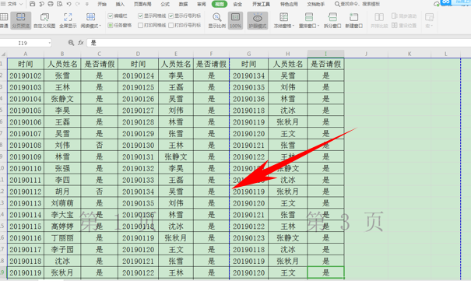Open the 特色应用 featured apps tab
The height and width of the screenshot is (281, 471).
click(x=289, y=4)
